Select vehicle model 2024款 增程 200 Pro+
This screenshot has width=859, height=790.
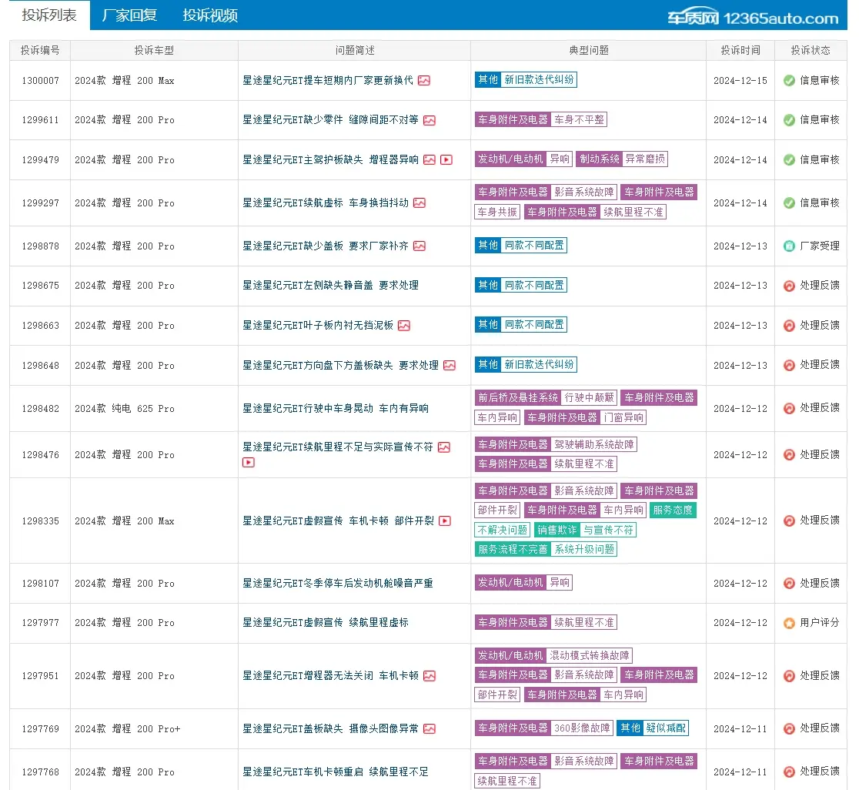127,729
